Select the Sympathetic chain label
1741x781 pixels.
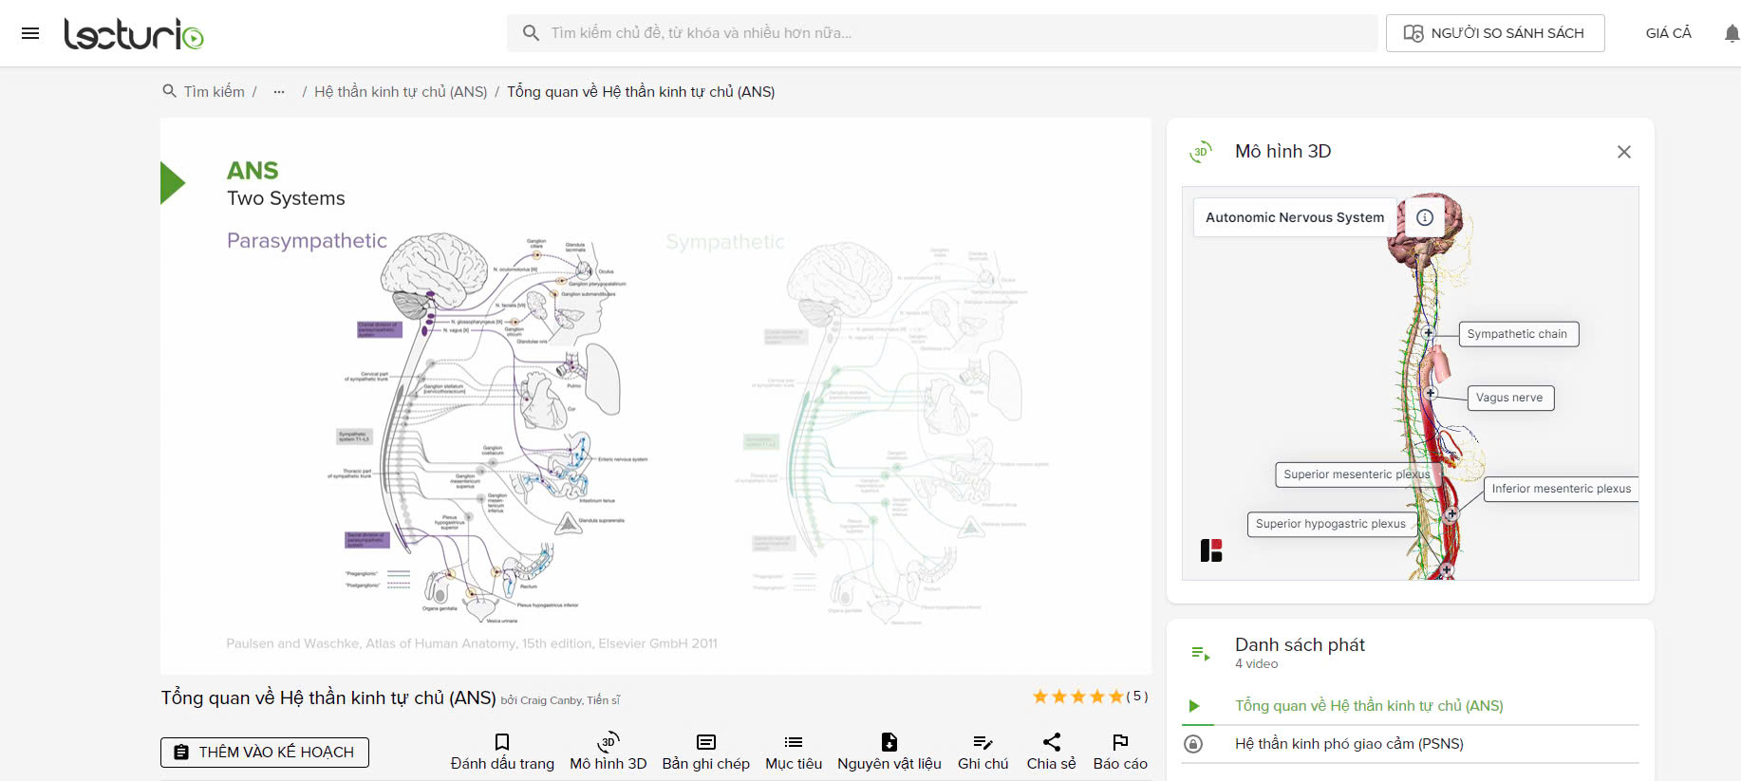coord(1517,334)
